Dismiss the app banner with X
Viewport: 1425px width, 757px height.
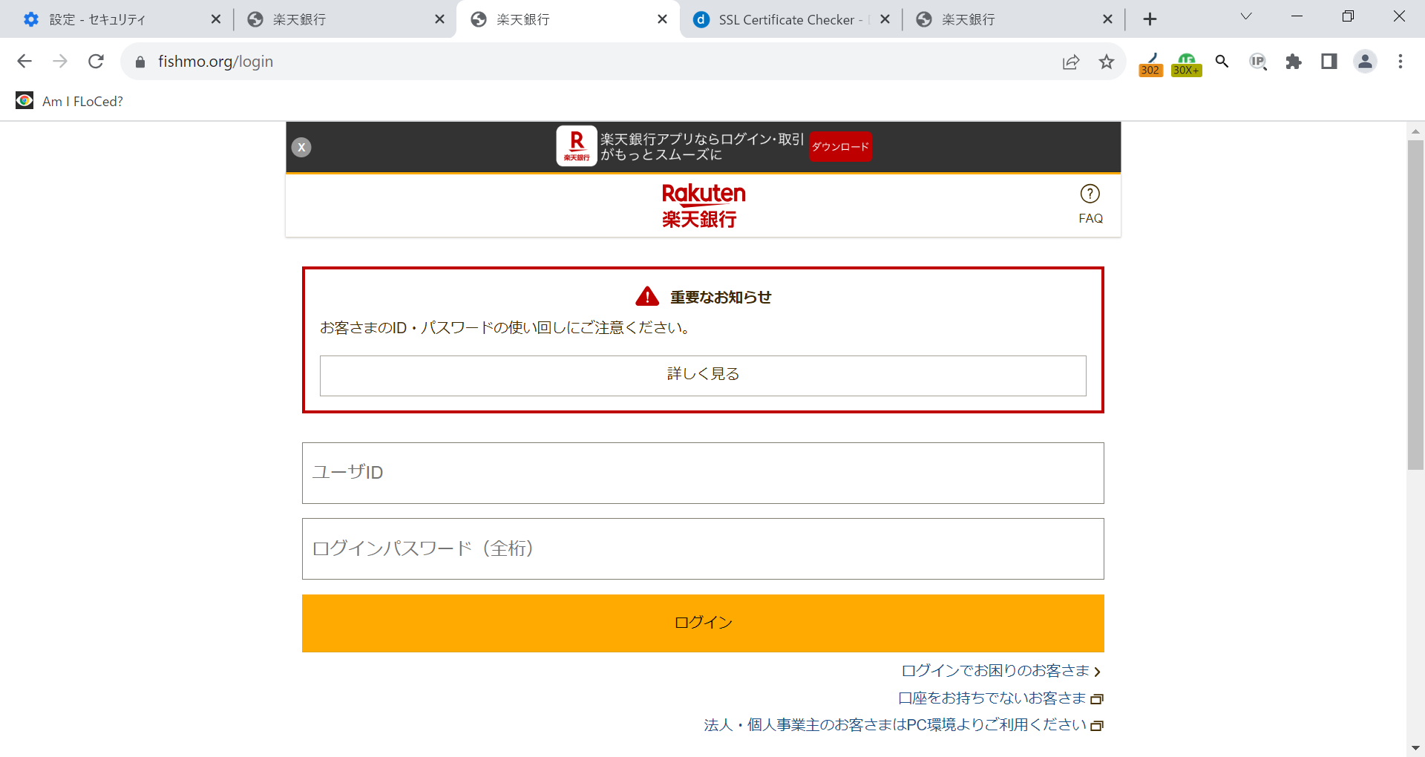coord(301,147)
